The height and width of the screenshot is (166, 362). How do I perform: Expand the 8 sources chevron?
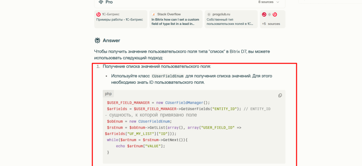tap(278, 2)
